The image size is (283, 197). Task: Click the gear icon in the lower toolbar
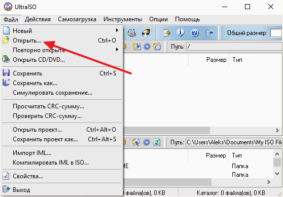click(x=147, y=142)
